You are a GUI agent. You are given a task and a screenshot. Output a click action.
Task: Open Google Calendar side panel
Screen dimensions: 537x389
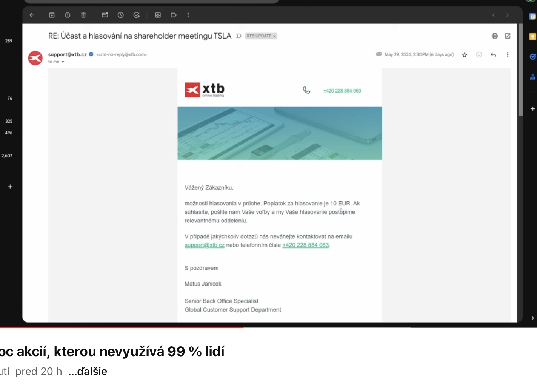coord(532,17)
